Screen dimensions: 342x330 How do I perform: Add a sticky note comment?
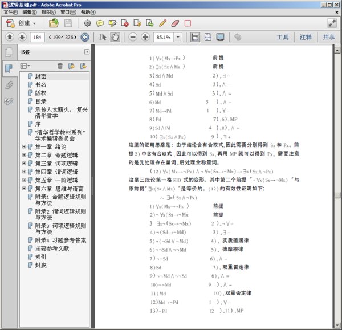coord(100,23)
